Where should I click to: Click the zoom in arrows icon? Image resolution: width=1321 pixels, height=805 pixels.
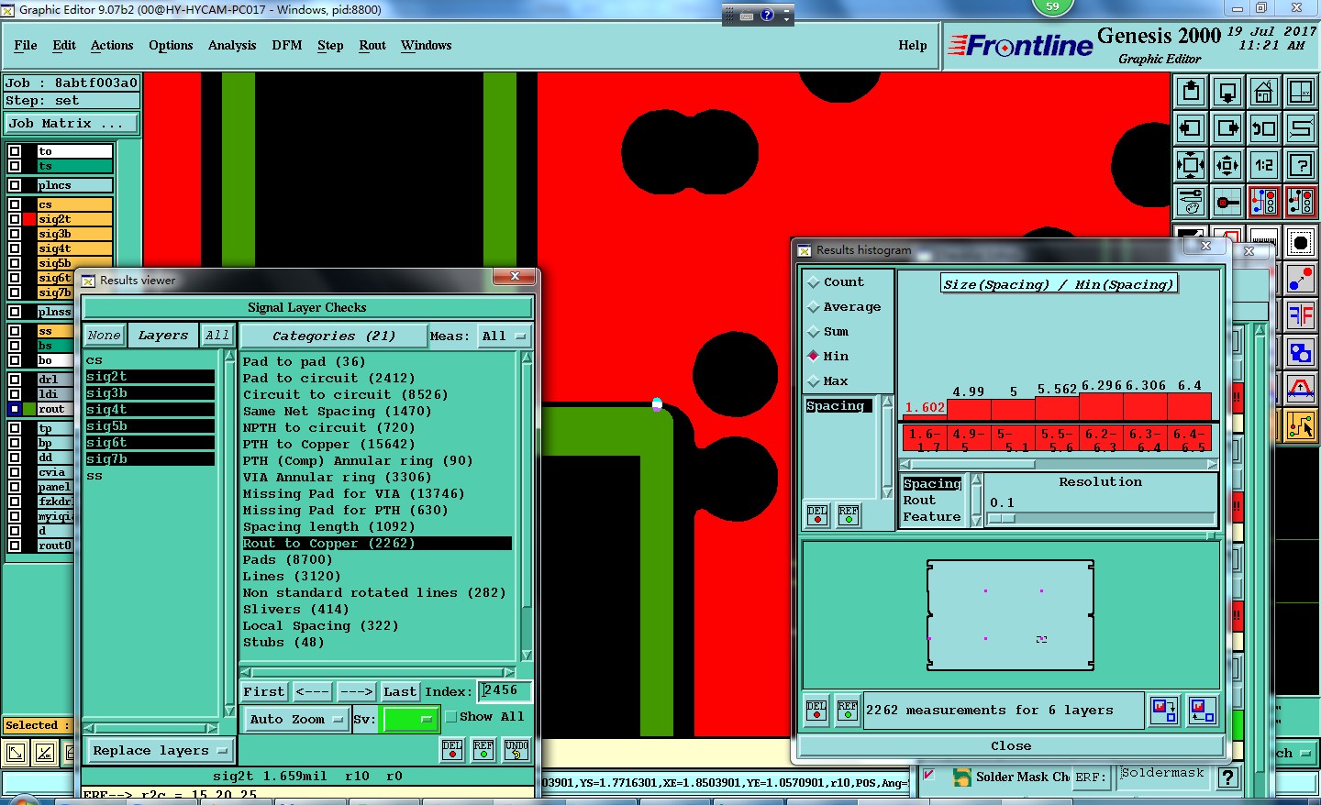click(1227, 165)
